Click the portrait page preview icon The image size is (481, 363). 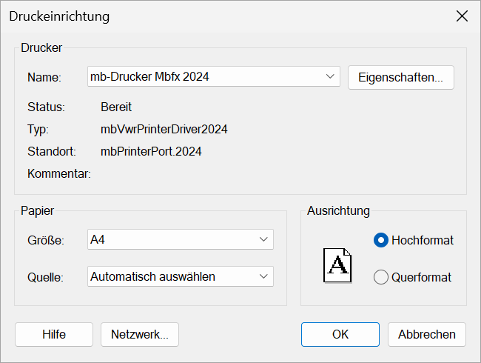[x=337, y=265]
